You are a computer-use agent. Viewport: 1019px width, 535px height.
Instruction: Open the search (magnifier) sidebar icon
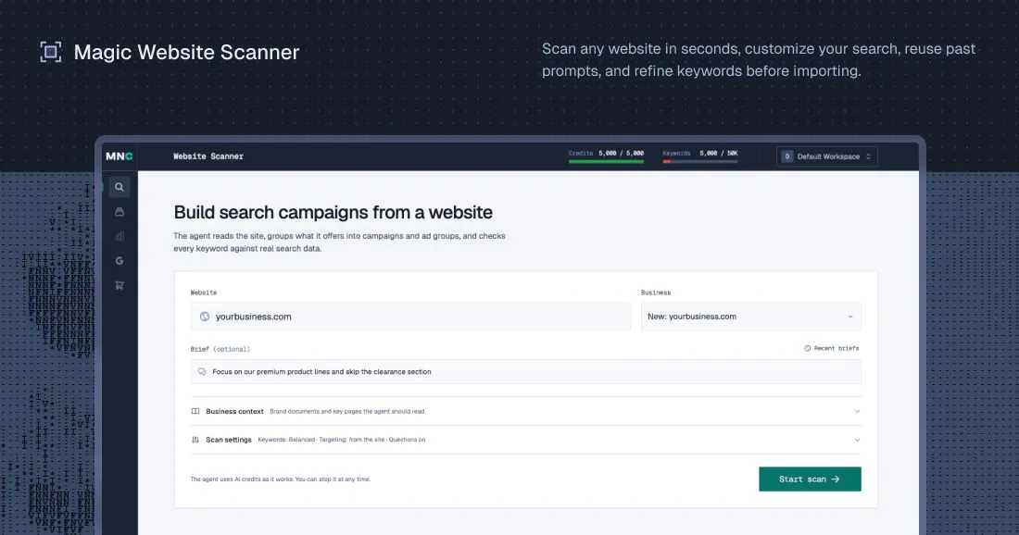point(119,187)
